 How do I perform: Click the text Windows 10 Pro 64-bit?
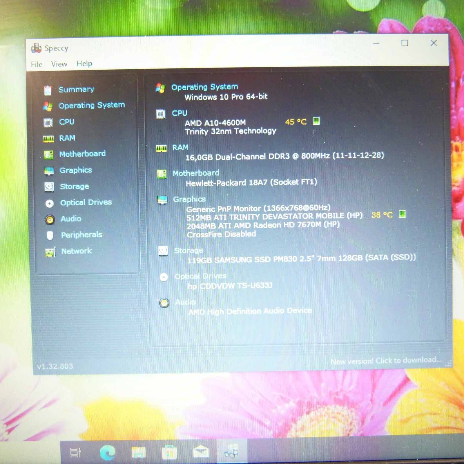226,97
